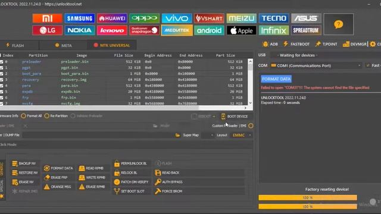Open the ADB tool
This screenshot has width=381, height=214.
coord(270,44)
